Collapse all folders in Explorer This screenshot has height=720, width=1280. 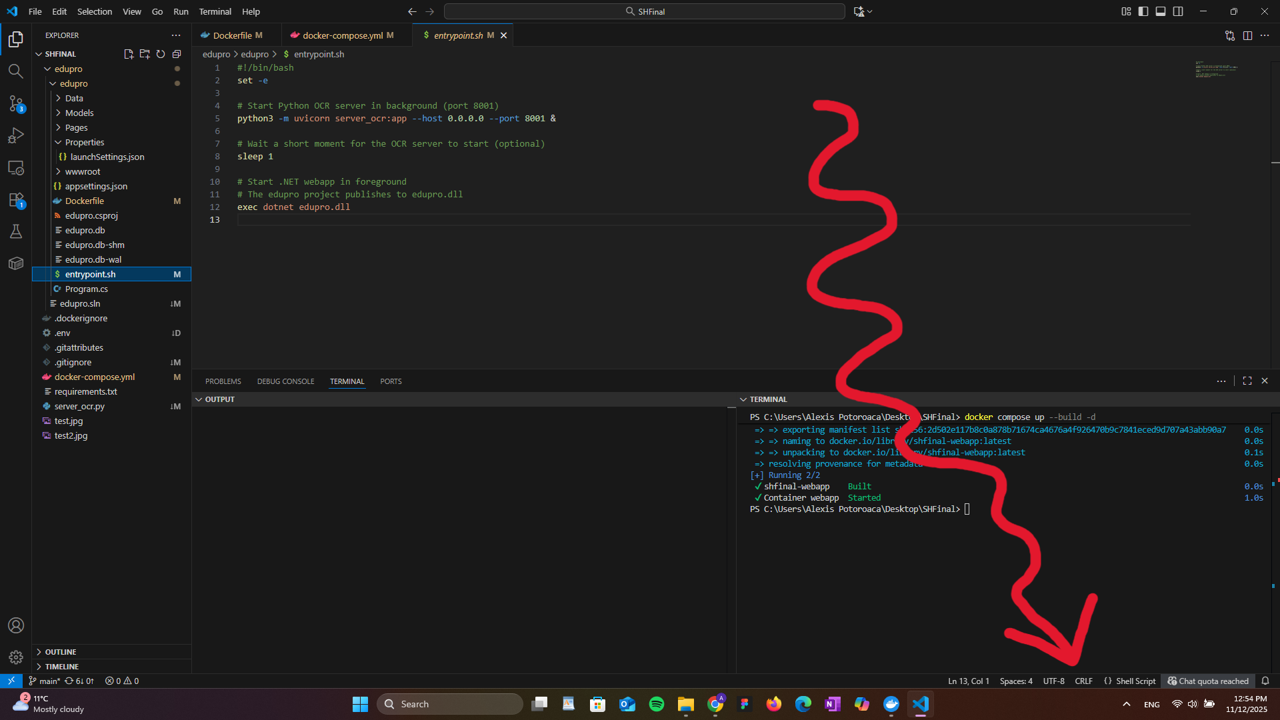click(177, 54)
